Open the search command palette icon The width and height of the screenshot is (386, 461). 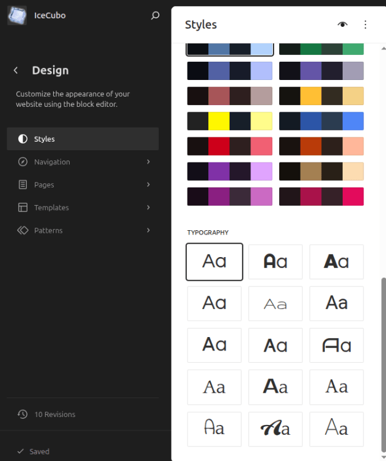155,15
